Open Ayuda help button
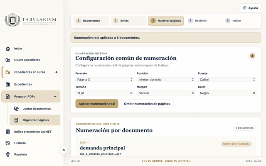This screenshot has height=166, width=266. [250, 8]
